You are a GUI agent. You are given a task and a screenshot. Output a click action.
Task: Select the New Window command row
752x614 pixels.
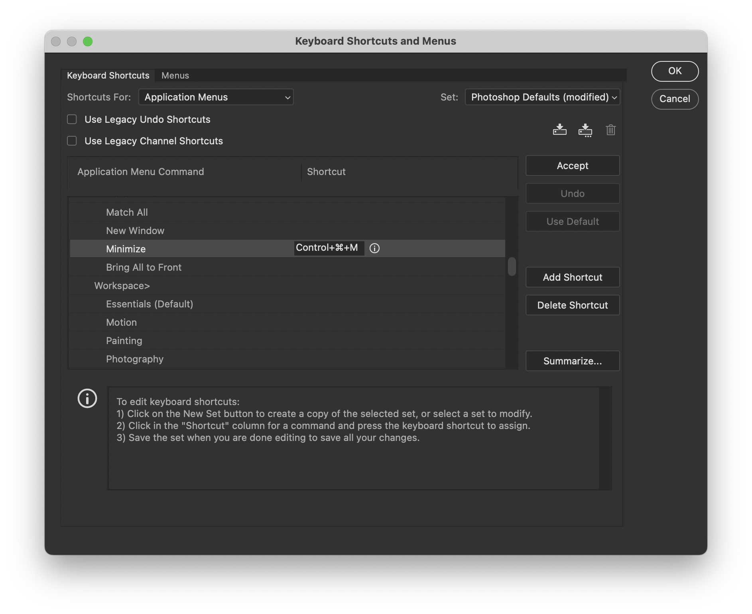pos(287,231)
